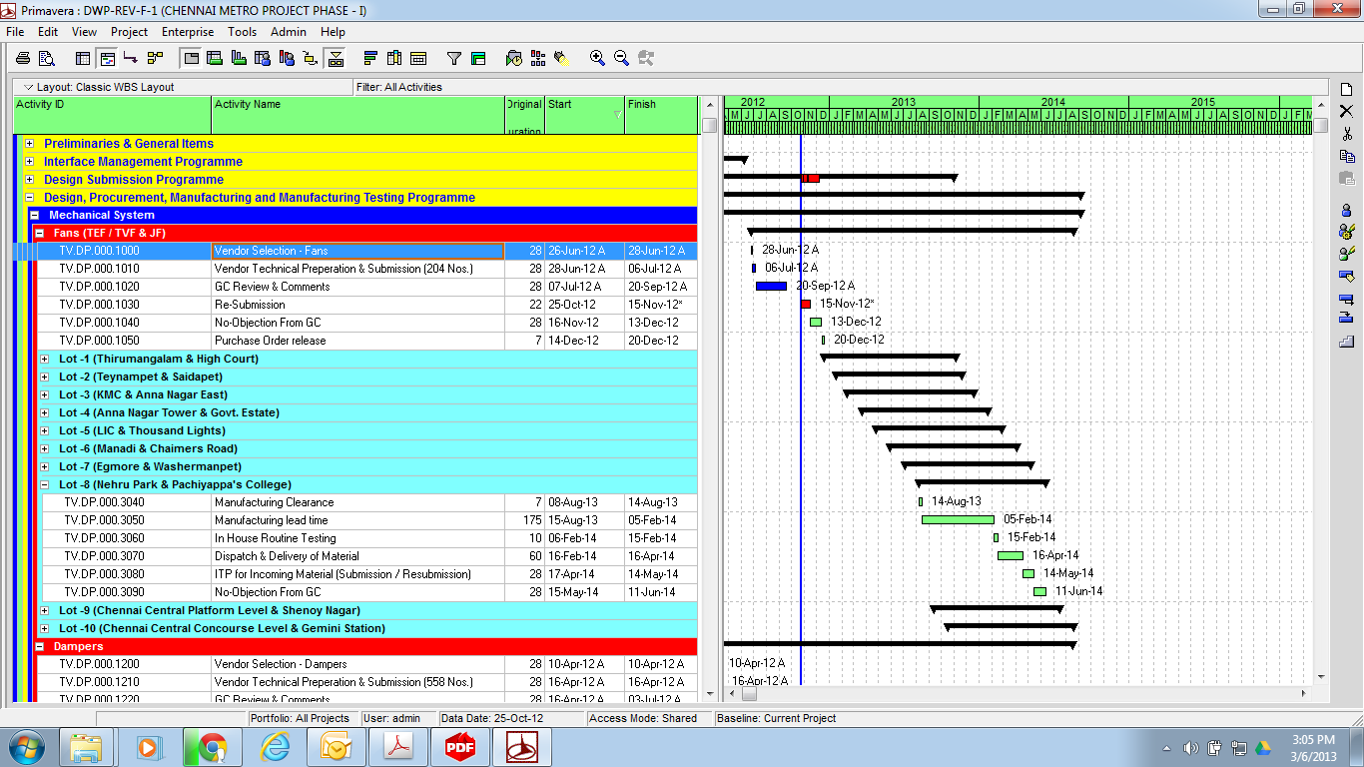The width and height of the screenshot is (1364, 767).
Task: Open the View menu
Action: [85, 32]
